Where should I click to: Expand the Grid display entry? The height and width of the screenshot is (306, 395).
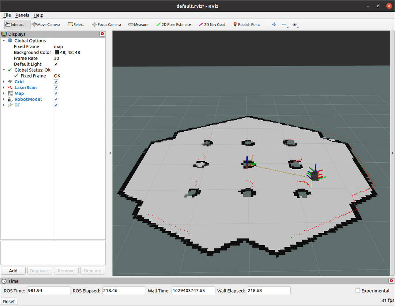4,82
